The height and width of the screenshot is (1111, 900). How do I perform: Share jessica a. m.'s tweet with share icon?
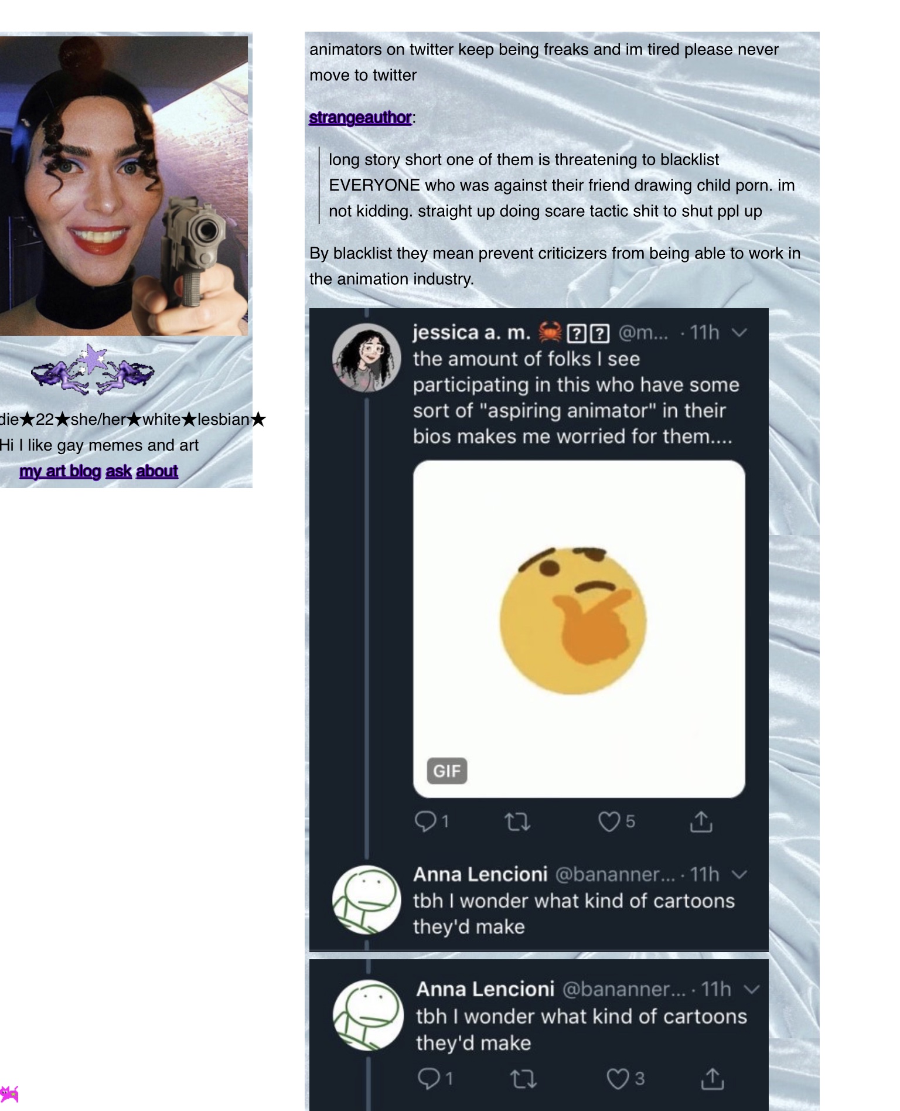click(701, 822)
